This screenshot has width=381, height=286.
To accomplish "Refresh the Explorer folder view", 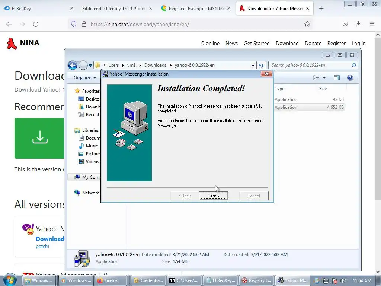I will click(261, 65).
